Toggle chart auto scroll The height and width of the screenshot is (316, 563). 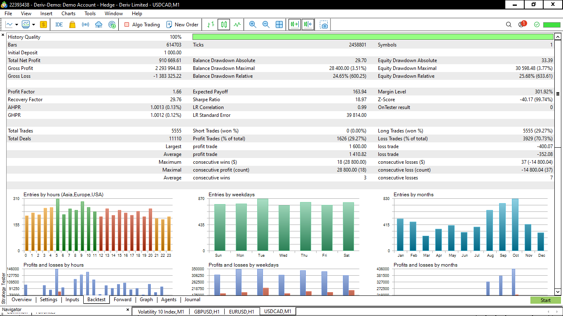[x=295, y=25]
